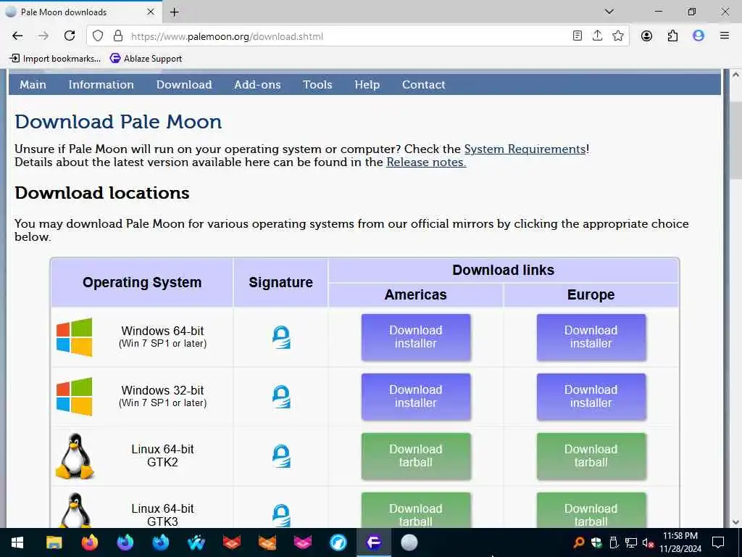Click the blue profile avatar icon
742x557 pixels.
[x=699, y=36]
